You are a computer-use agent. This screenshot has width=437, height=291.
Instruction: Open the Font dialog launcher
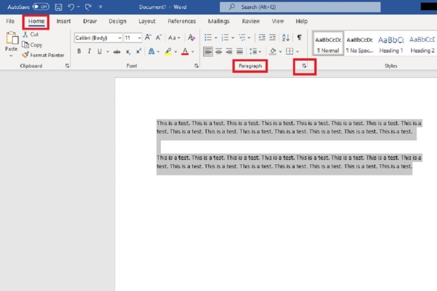pyautogui.click(x=197, y=66)
